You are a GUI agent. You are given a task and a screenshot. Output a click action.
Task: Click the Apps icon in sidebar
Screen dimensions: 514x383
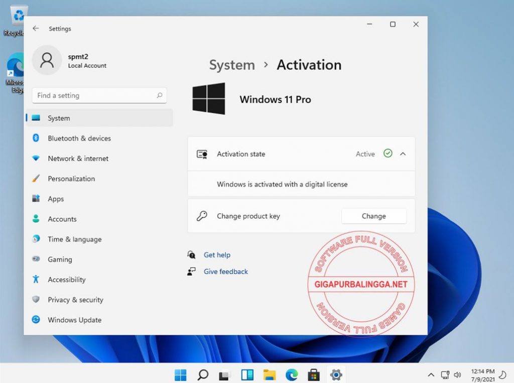(36, 198)
